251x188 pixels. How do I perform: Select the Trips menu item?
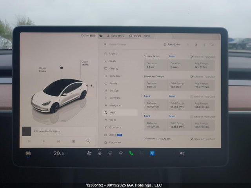120,112
